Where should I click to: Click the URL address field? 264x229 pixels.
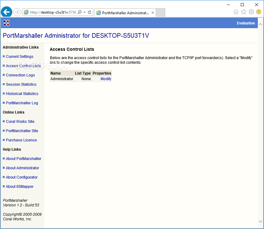click(x=53, y=12)
